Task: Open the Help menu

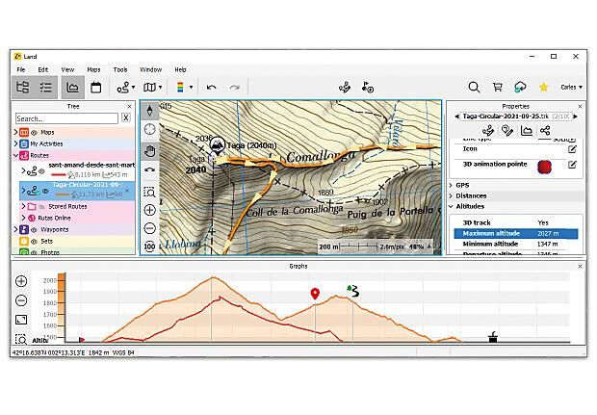Action: pyautogui.click(x=180, y=69)
